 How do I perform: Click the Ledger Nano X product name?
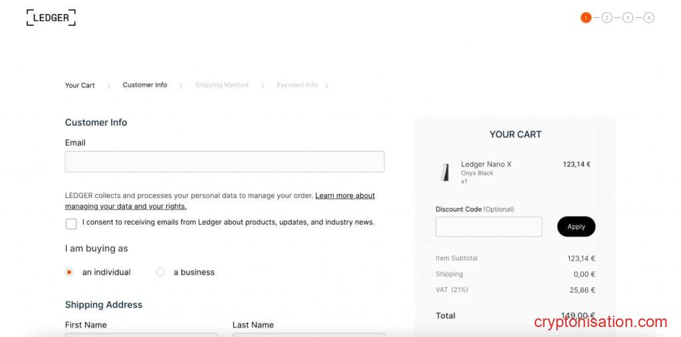pyautogui.click(x=486, y=164)
